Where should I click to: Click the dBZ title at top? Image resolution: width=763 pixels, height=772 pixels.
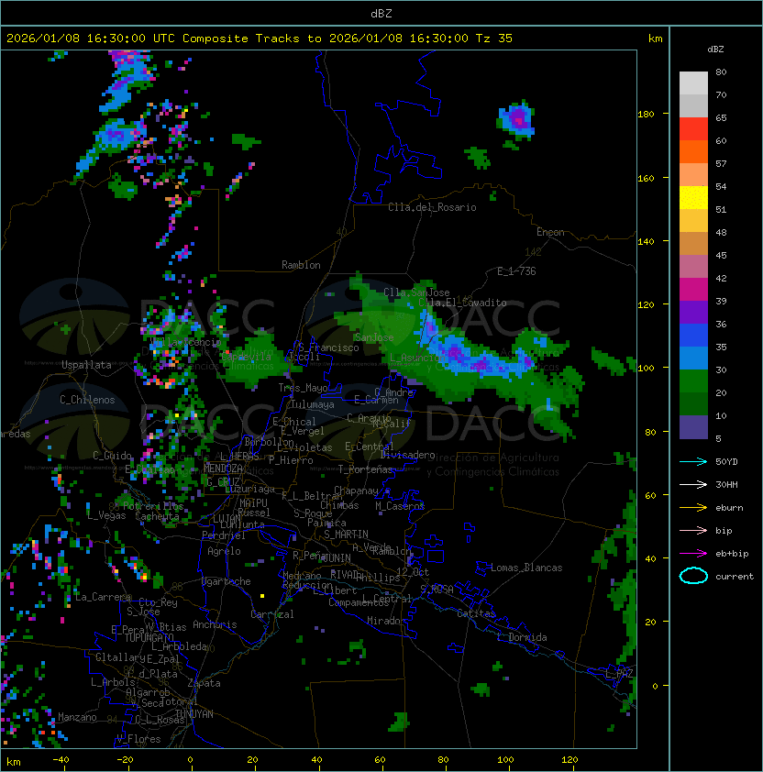[x=381, y=13]
